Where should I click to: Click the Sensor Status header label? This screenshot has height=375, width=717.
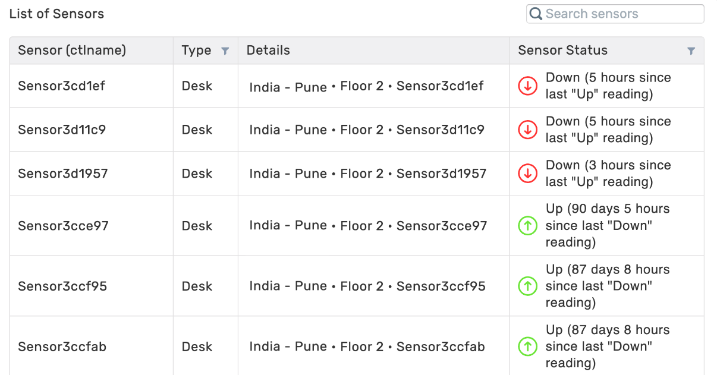click(562, 51)
